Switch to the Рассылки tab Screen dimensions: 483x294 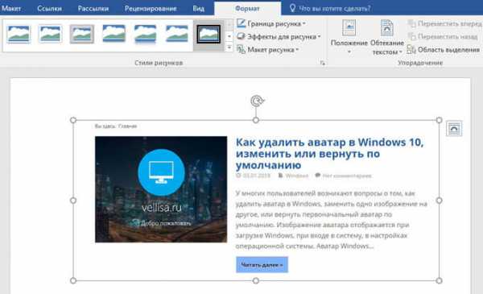[93, 9]
